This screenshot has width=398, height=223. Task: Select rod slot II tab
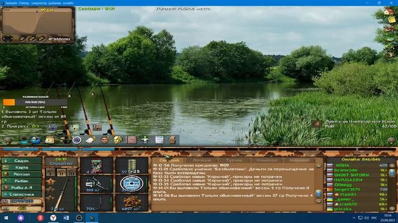[x=61, y=173]
